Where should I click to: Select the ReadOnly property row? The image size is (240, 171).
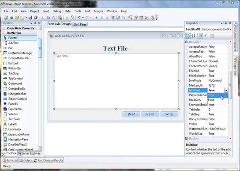198,100
